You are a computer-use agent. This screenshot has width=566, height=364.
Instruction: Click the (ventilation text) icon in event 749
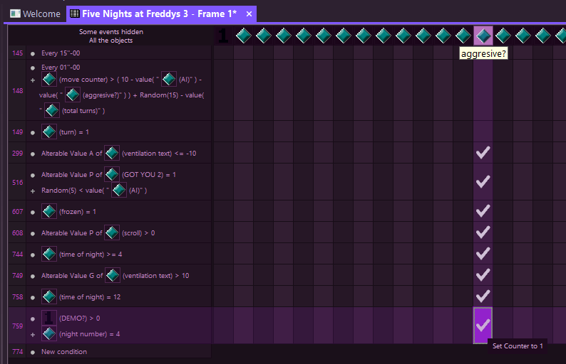[112, 275]
